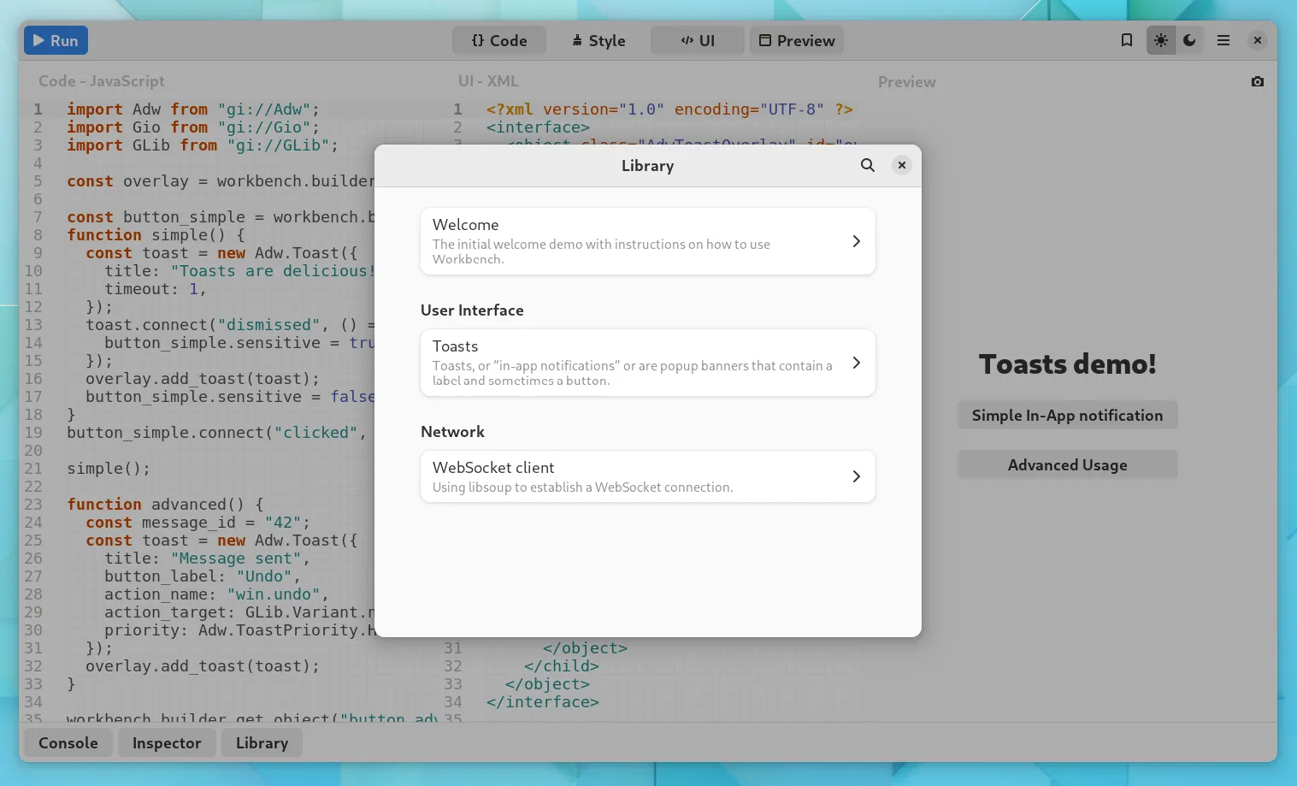Toggle the UI panel

697,40
